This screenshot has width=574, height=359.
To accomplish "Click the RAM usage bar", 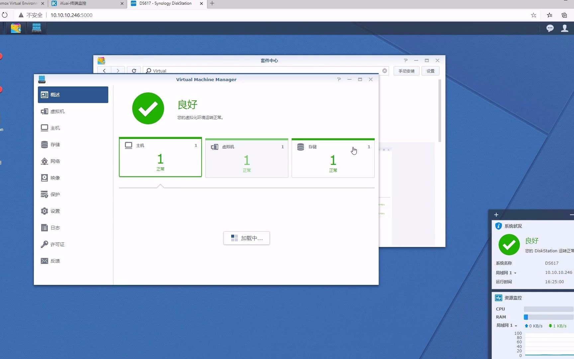I will click(549, 317).
